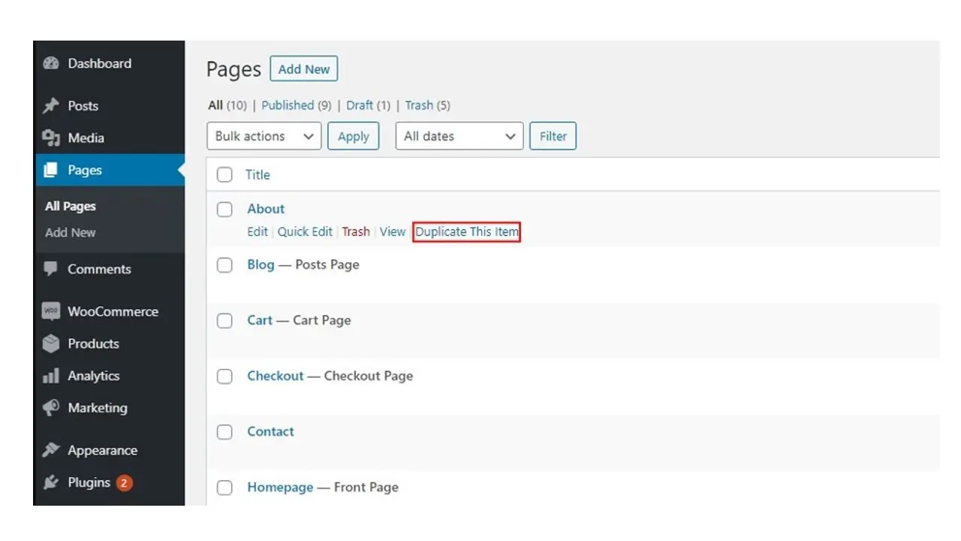Click Duplicate This Item link

[x=466, y=231]
